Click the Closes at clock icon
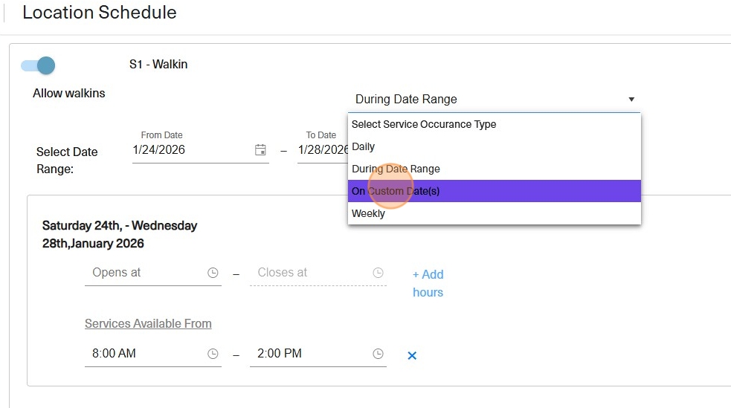The width and height of the screenshot is (731, 408). pos(378,273)
